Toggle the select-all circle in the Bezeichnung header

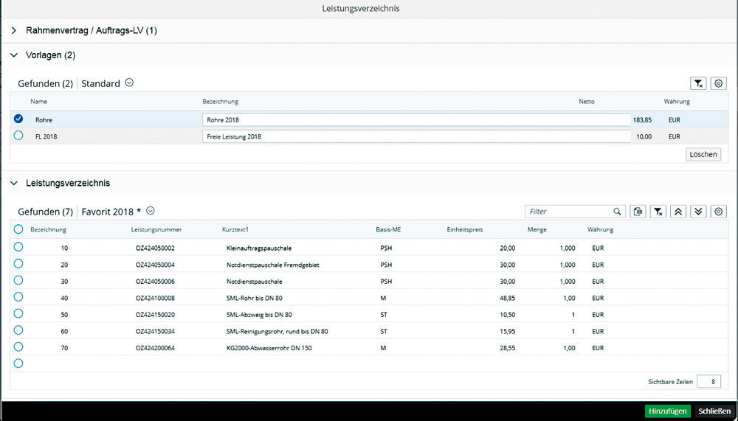click(18, 229)
